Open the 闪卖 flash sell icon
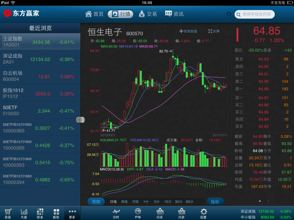Screen dimensions: 294x220 [x=182, y=213]
